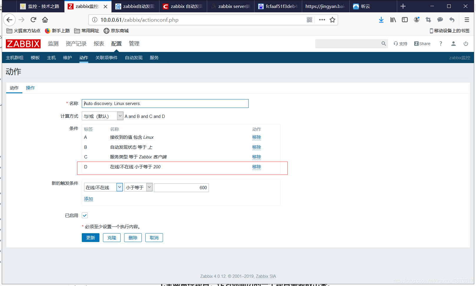Click the 更新 button

click(x=91, y=238)
